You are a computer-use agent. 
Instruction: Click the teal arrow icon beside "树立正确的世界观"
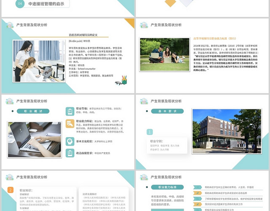pos(197,187)
